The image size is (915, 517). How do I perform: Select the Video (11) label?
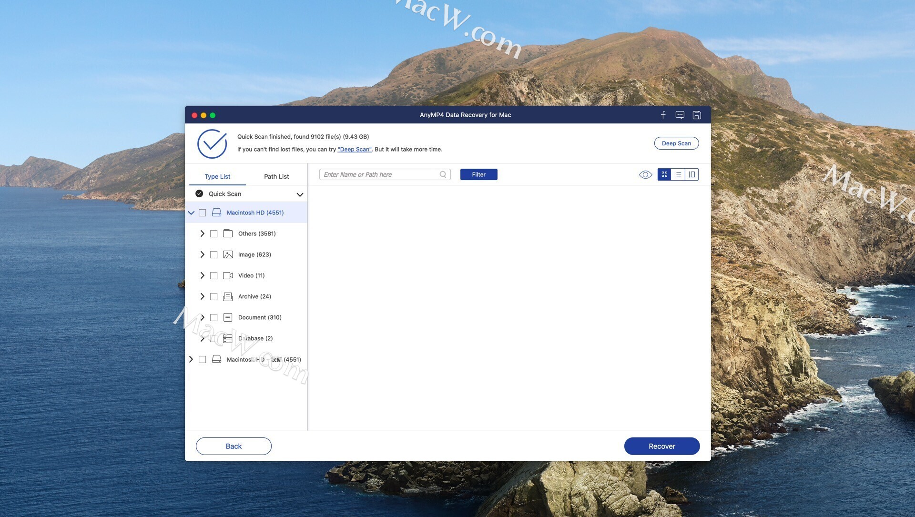click(x=251, y=275)
